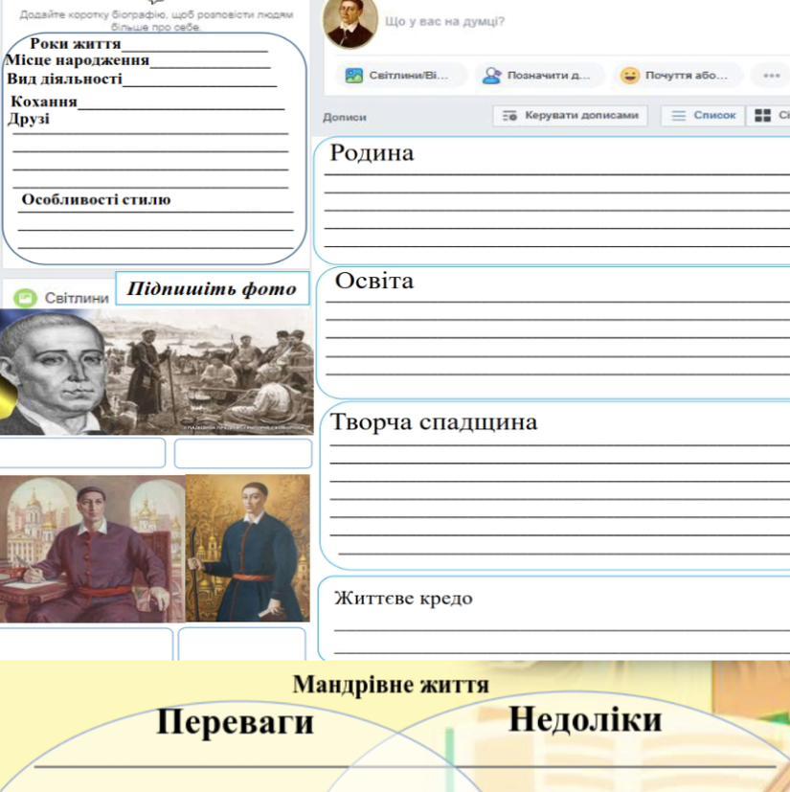The image size is (790, 792).
Task: Click the Недоліки heading
Action: (585, 719)
